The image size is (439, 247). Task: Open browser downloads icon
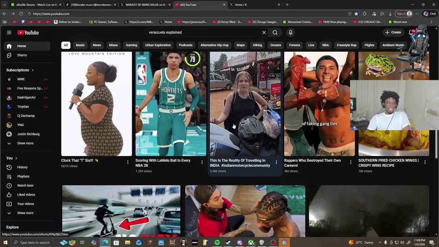tap(390, 14)
